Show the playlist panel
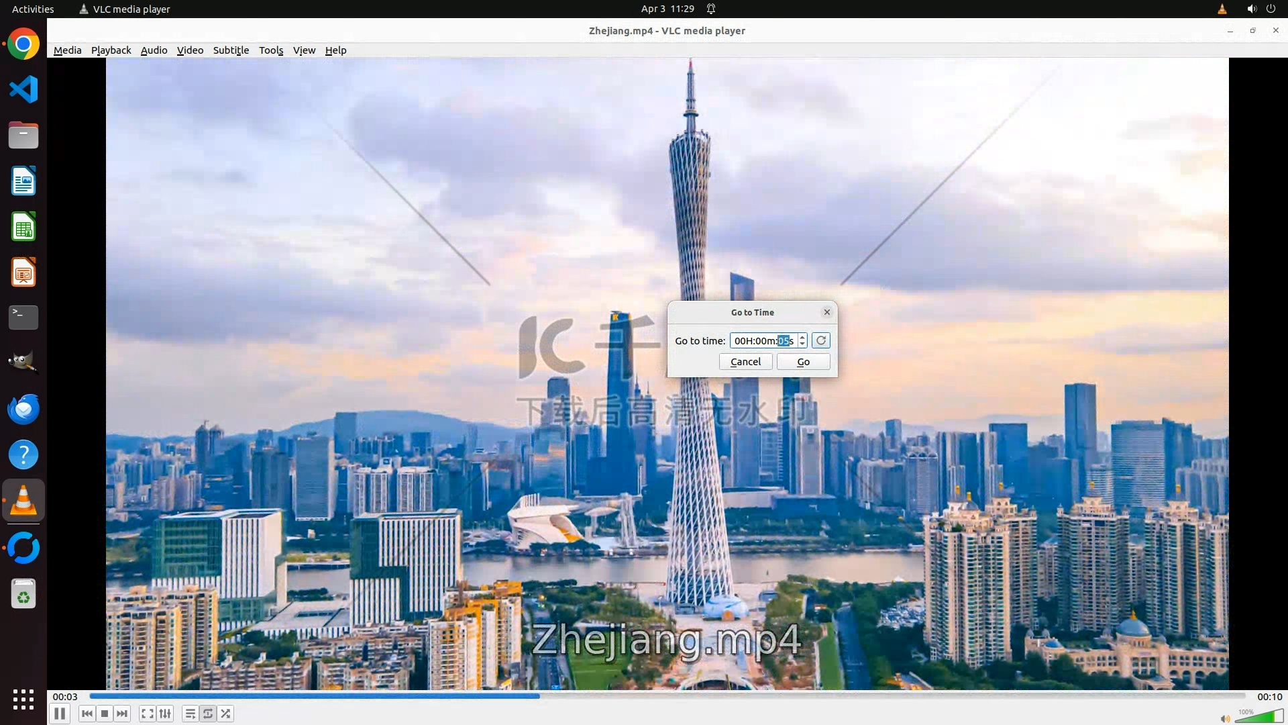The width and height of the screenshot is (1288, 725). (191, 714)
